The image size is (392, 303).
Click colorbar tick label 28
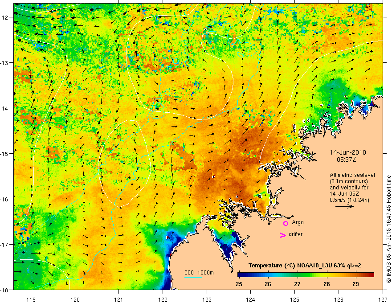click(327, 284)
